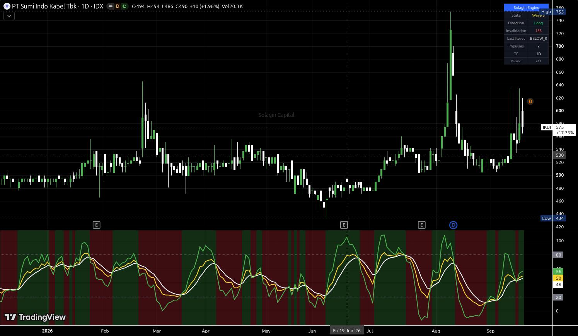The width and height of the screenshot is (578, 336).
Task: Click the C490 close value
Action: tap(182, 7)
